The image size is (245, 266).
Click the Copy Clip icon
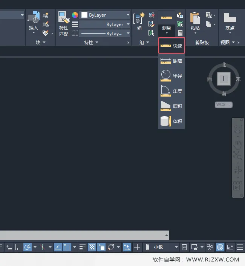click(209, 24)
